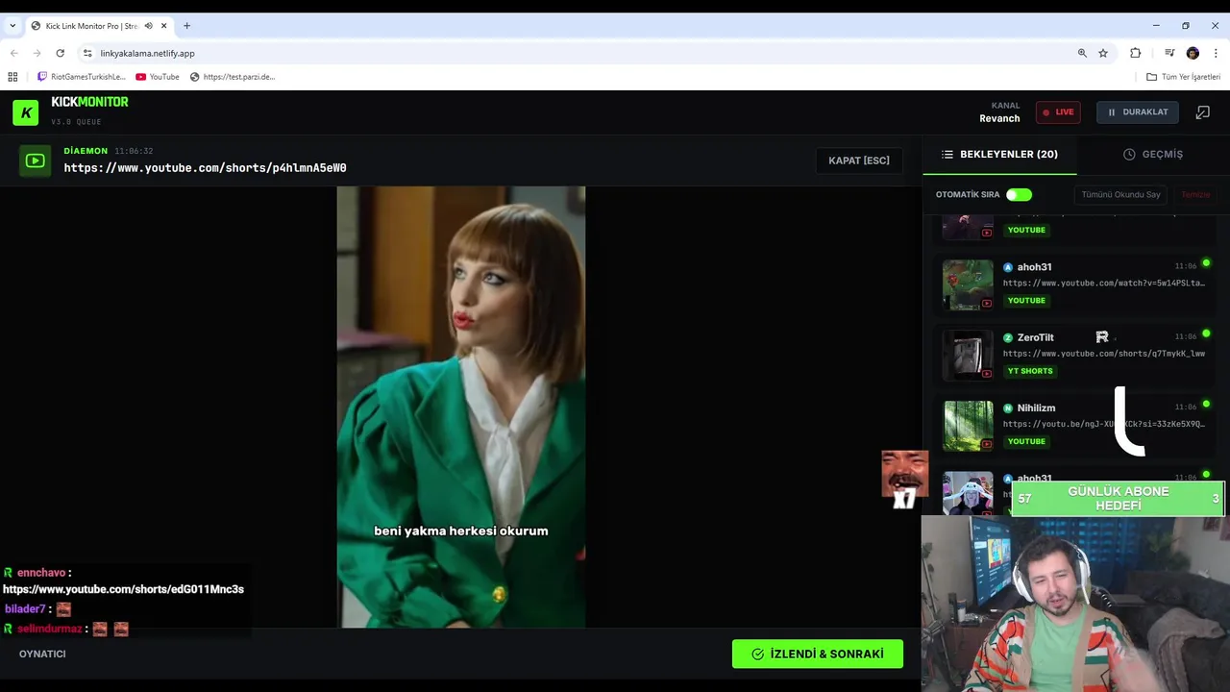
Task: Click the bilader7 chat username
Action: (x=25, y=609)
